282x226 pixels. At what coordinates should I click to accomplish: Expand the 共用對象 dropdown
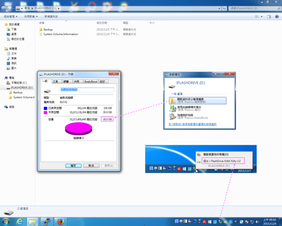point(31,17)
